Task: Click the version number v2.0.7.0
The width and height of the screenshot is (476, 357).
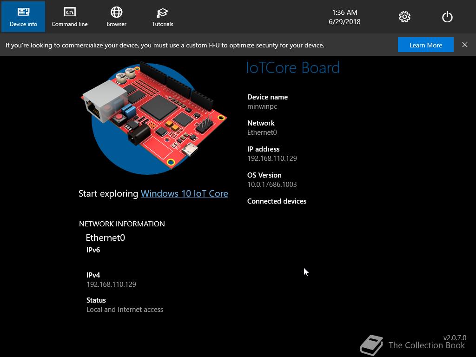Action: coord(455,337)
